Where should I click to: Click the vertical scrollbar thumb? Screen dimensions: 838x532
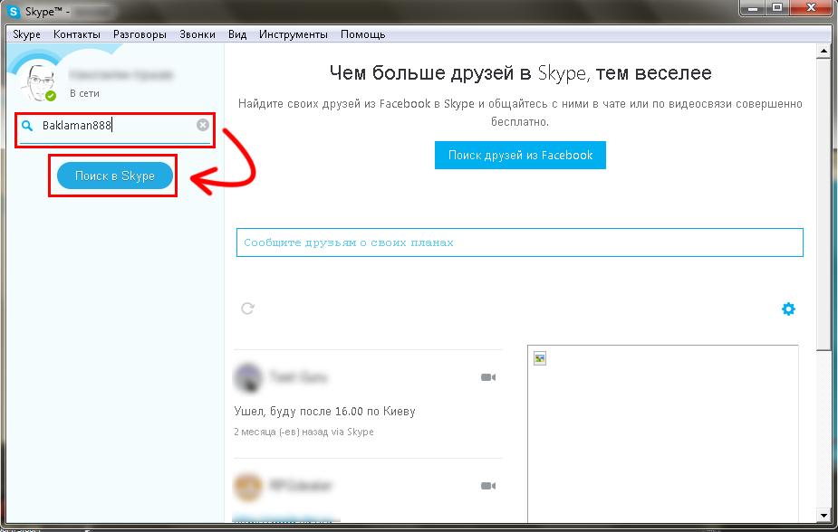pyautogui.click(x=824, y=204)
